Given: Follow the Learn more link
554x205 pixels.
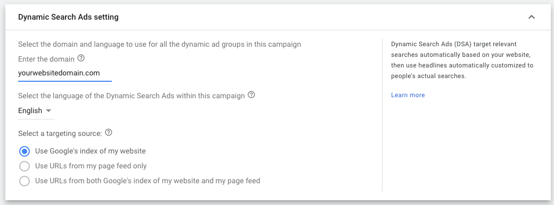Looking at the screenshot, I should 408,95.
